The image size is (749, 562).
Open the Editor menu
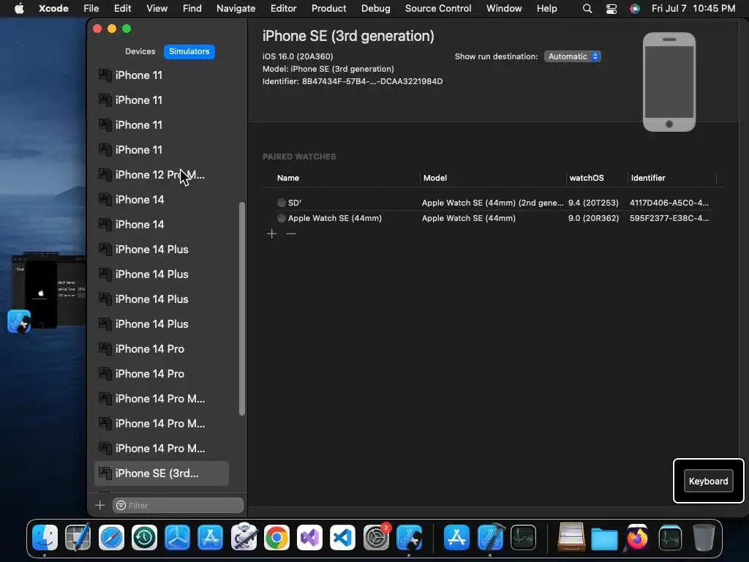click(283, 9)
